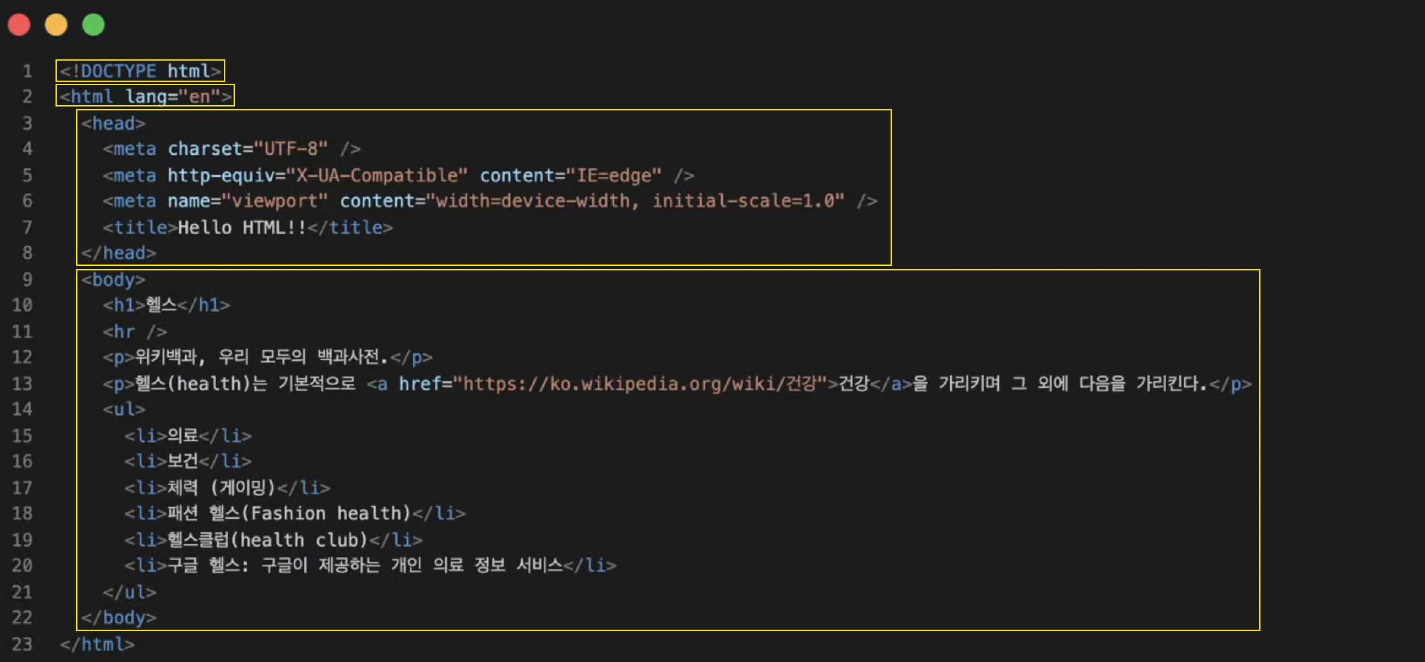Image resolution: width=1425 pixels, height=662 pixels.
Task: Click the health club list item
Action: click(x=274, y=539)
